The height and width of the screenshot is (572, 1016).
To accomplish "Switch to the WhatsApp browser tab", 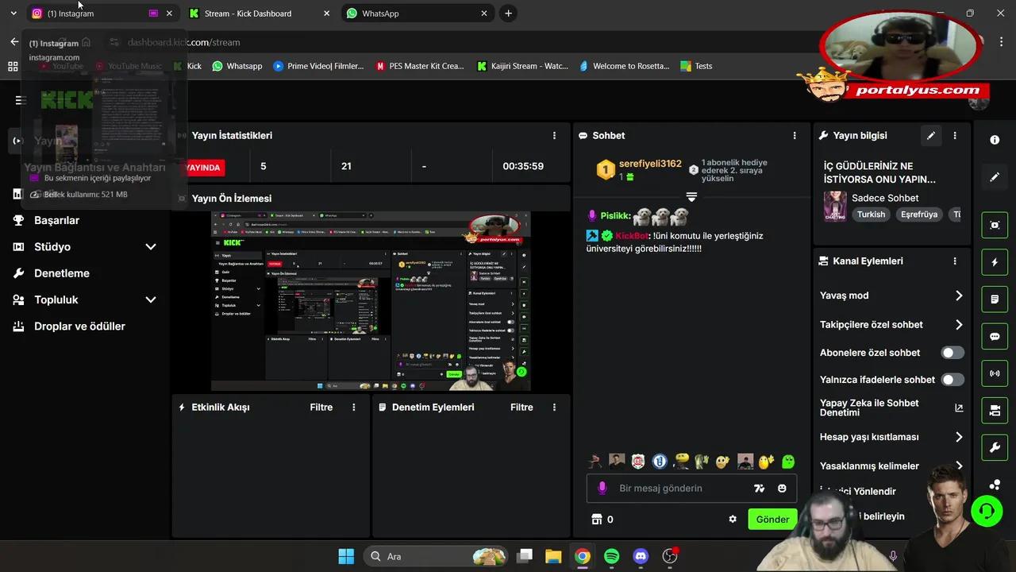I will click(x=418, y=14).
